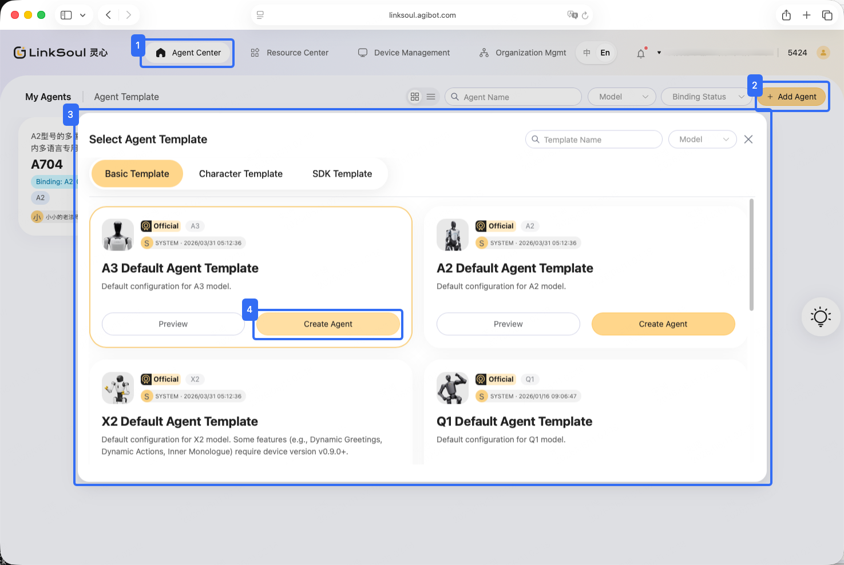Click the A3 model tag
844x565 pixels.
point(195,226)
